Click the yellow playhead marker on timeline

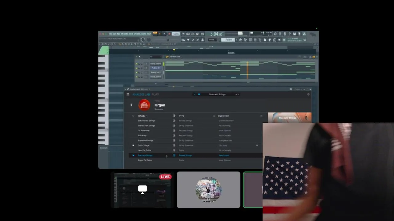pyautogui.click(x=174, y=50)
